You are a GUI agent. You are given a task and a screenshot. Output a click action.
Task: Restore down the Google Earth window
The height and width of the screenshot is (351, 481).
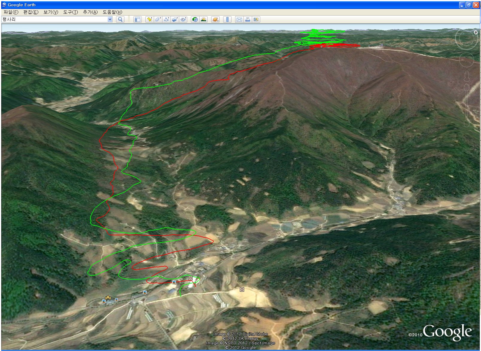pos(469,5)
